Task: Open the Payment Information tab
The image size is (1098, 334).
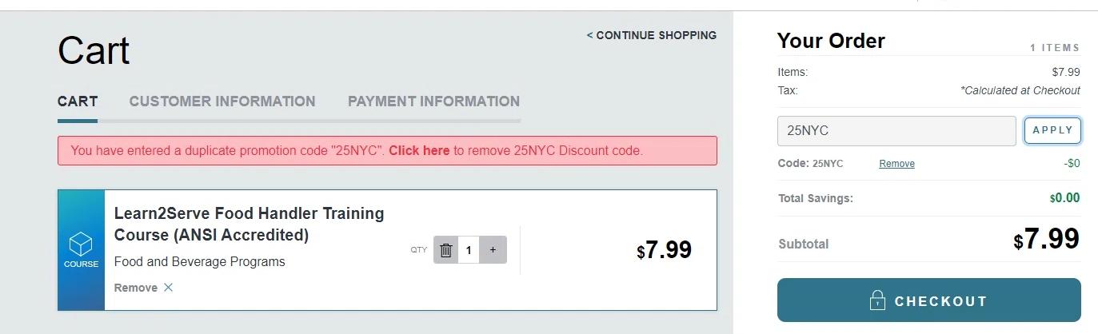Action: click(x=433, y=101)
